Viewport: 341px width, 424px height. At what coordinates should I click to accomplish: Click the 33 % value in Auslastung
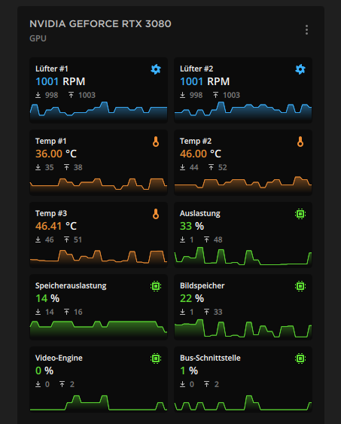point(192,226)
